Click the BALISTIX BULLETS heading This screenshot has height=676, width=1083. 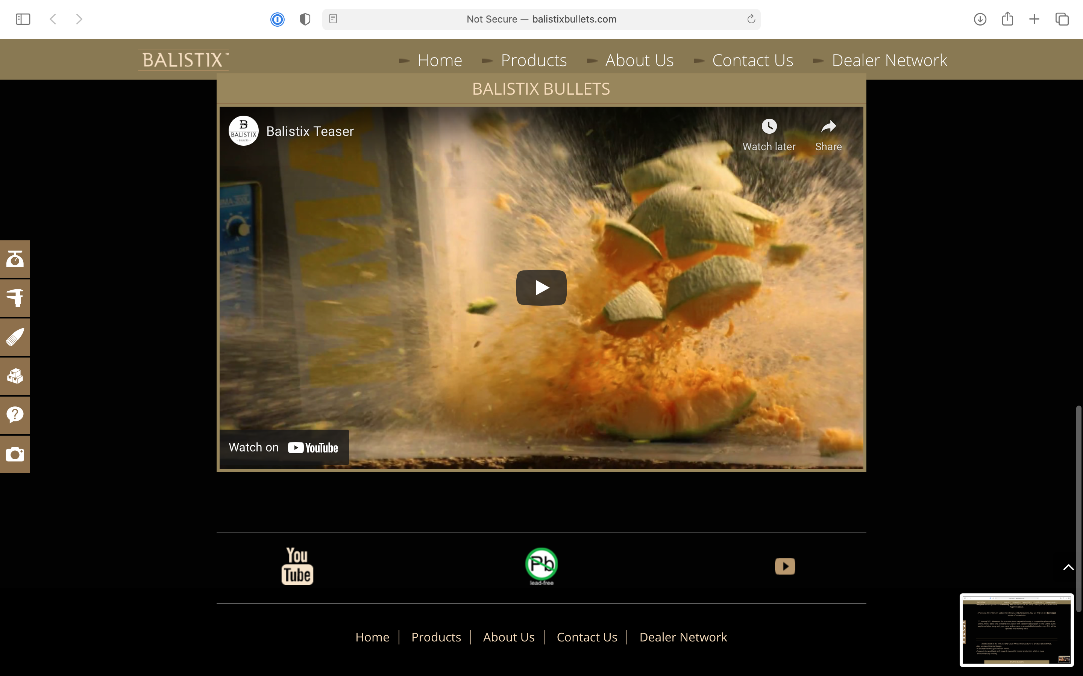(541, 89)
